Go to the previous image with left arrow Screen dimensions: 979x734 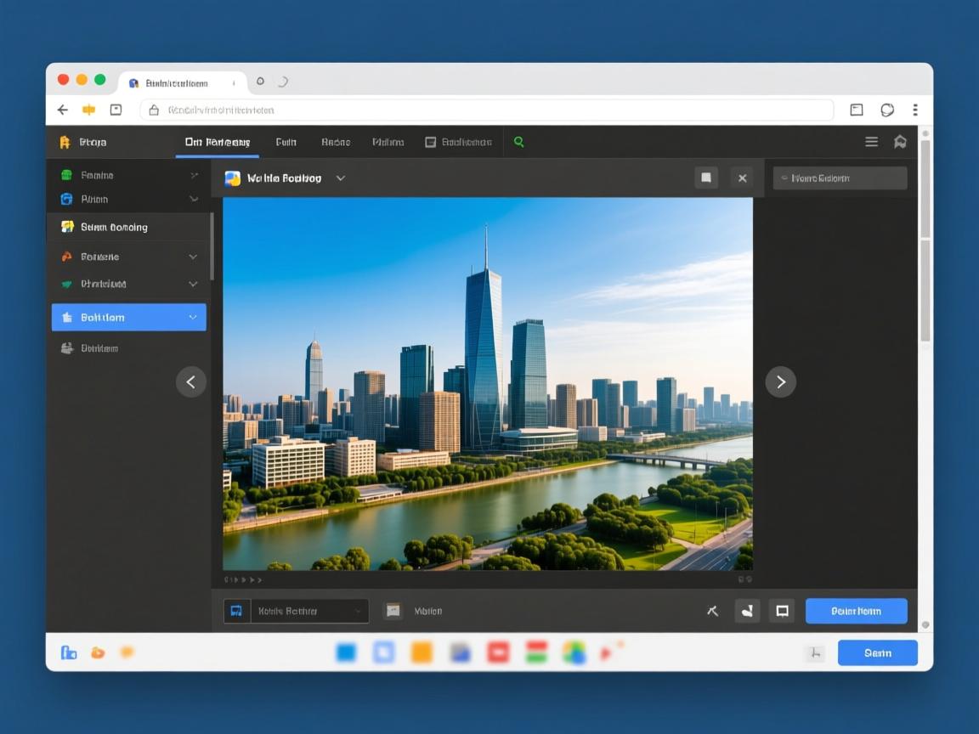[190, 381]
